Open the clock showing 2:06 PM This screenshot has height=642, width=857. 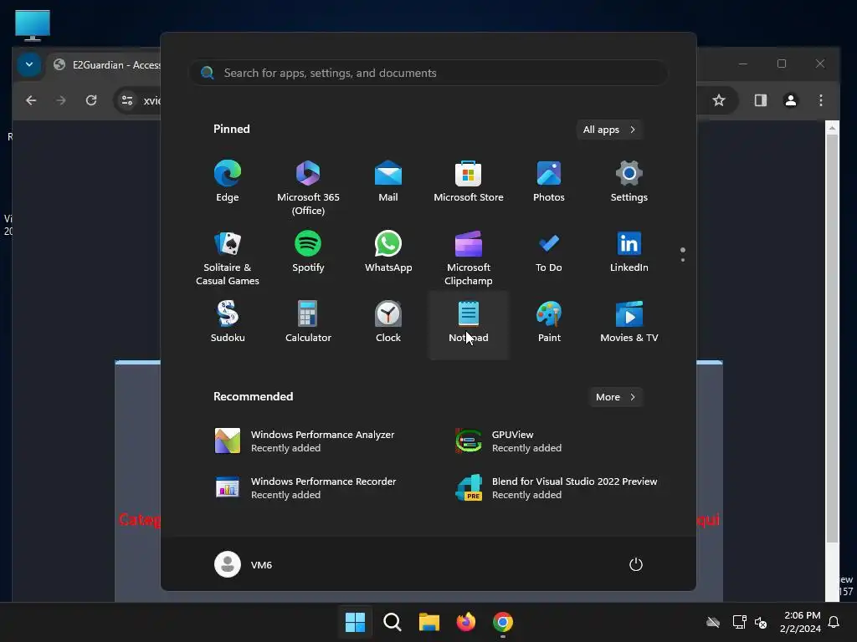pos(800,622)
